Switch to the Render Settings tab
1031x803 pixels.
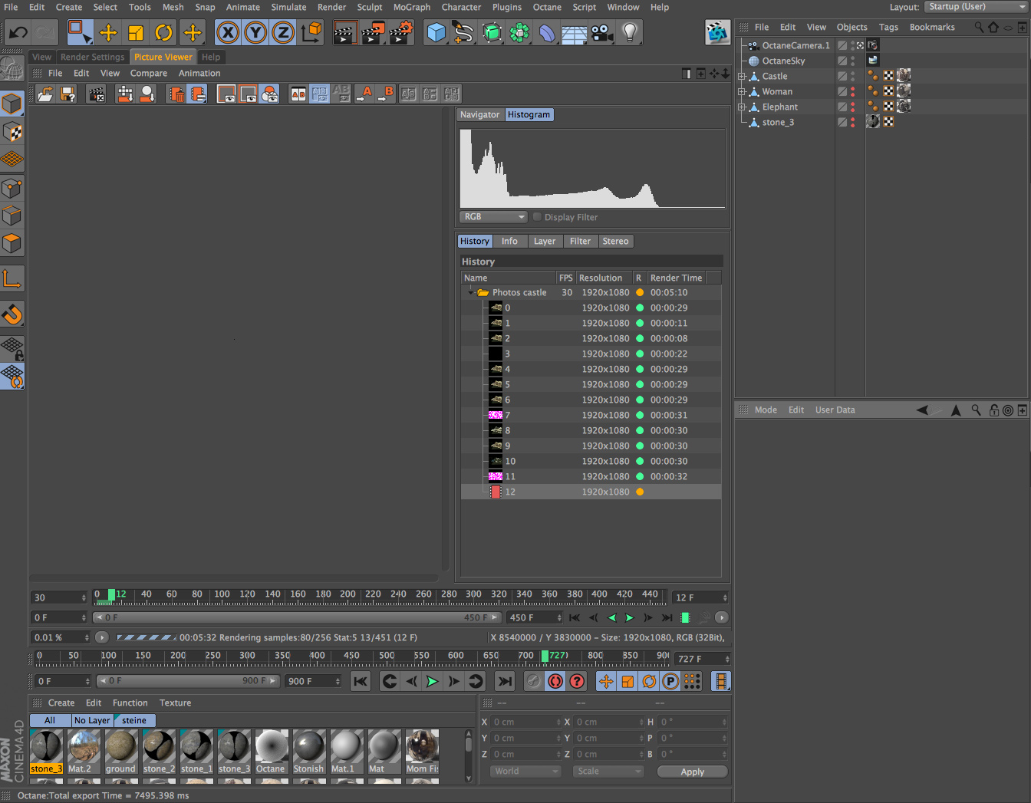click(92, 57)
